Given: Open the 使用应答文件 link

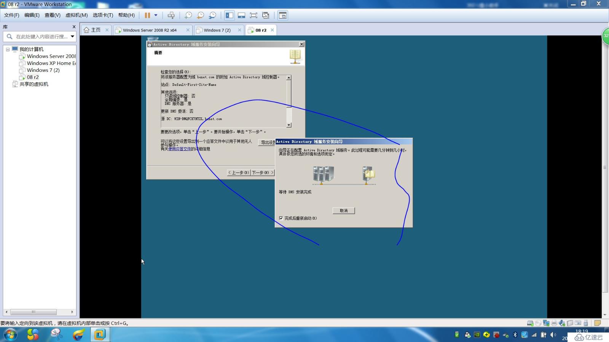Looking at the screenshot, I should (180, 149).
